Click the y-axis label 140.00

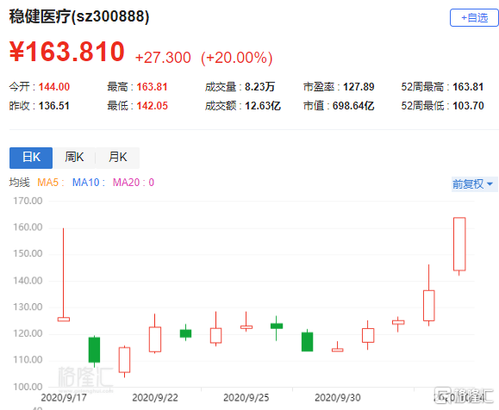click(x=28, y=281)
